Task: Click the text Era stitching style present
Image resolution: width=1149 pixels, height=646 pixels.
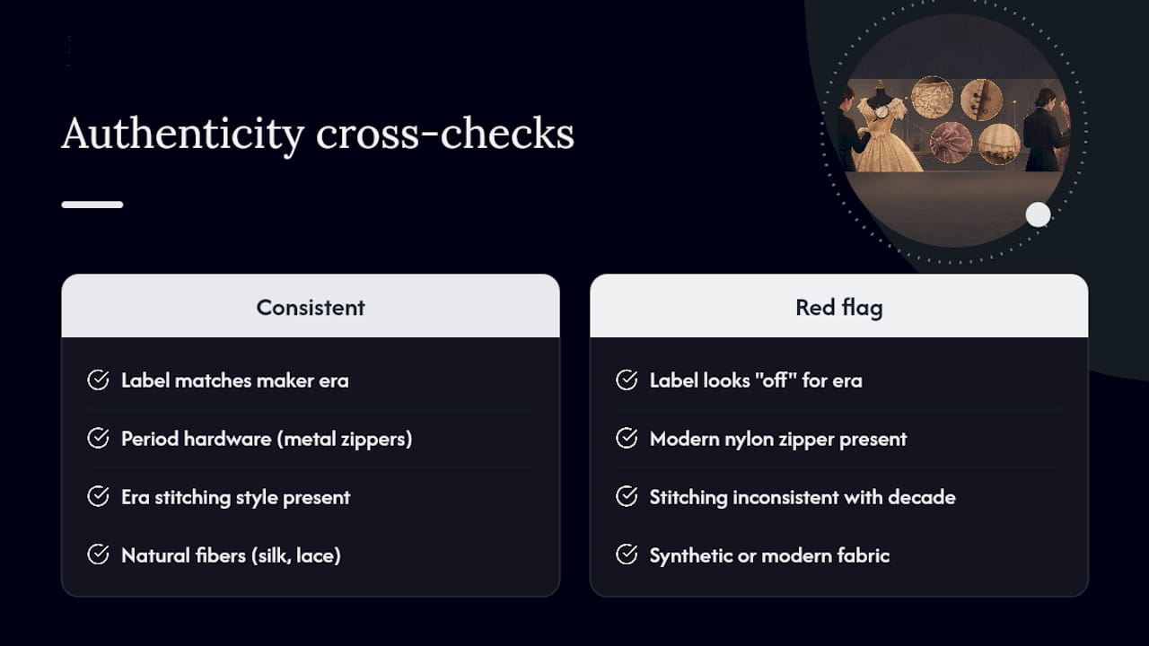Action: point(236,497)
